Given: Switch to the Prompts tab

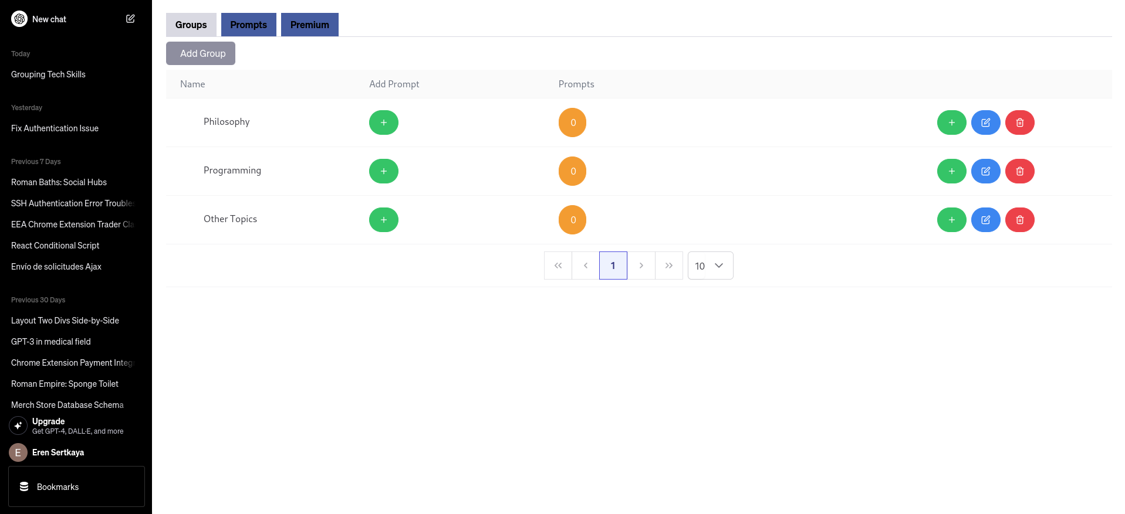Looking at the screenshot, I should [x=248, y=25].
